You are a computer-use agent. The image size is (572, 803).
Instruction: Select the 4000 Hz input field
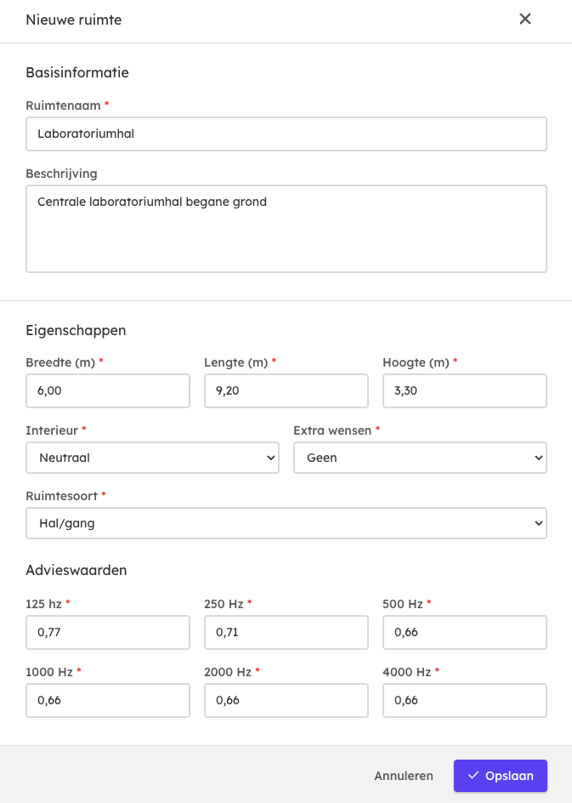tap(464, 700)
